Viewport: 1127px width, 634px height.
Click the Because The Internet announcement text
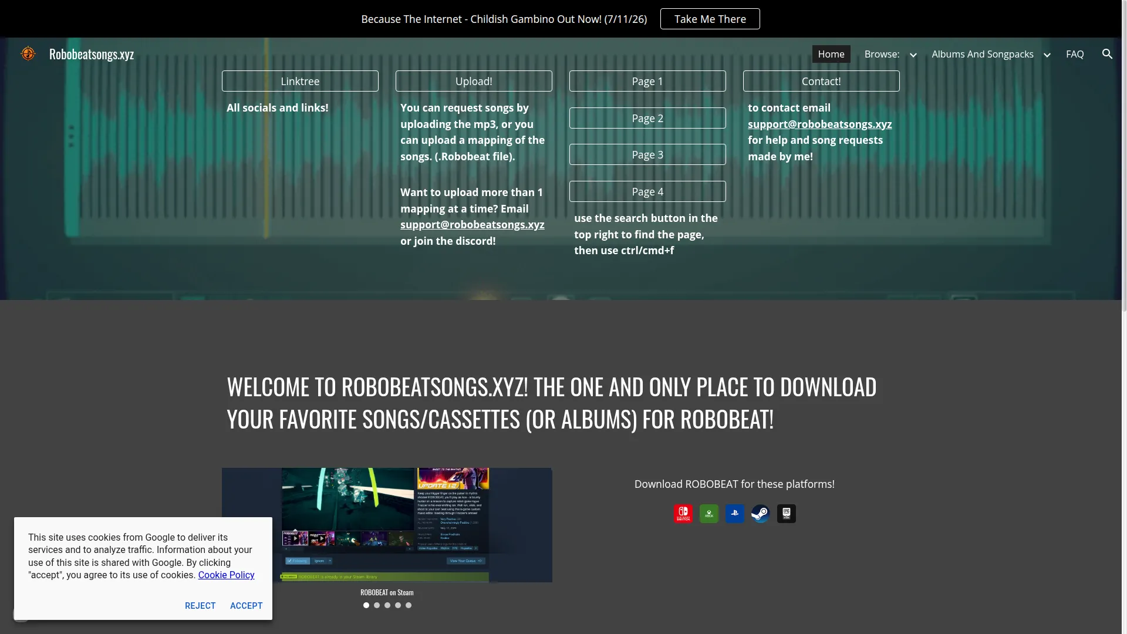pyautogui.click(x=504, y=19)
